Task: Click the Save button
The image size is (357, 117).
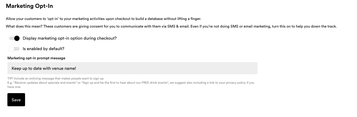Action: click(x=16, y=100)
